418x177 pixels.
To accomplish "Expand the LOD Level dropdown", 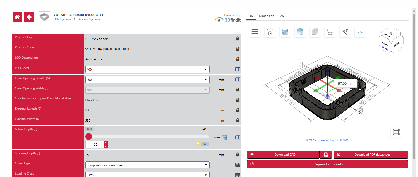I will 147,69.
